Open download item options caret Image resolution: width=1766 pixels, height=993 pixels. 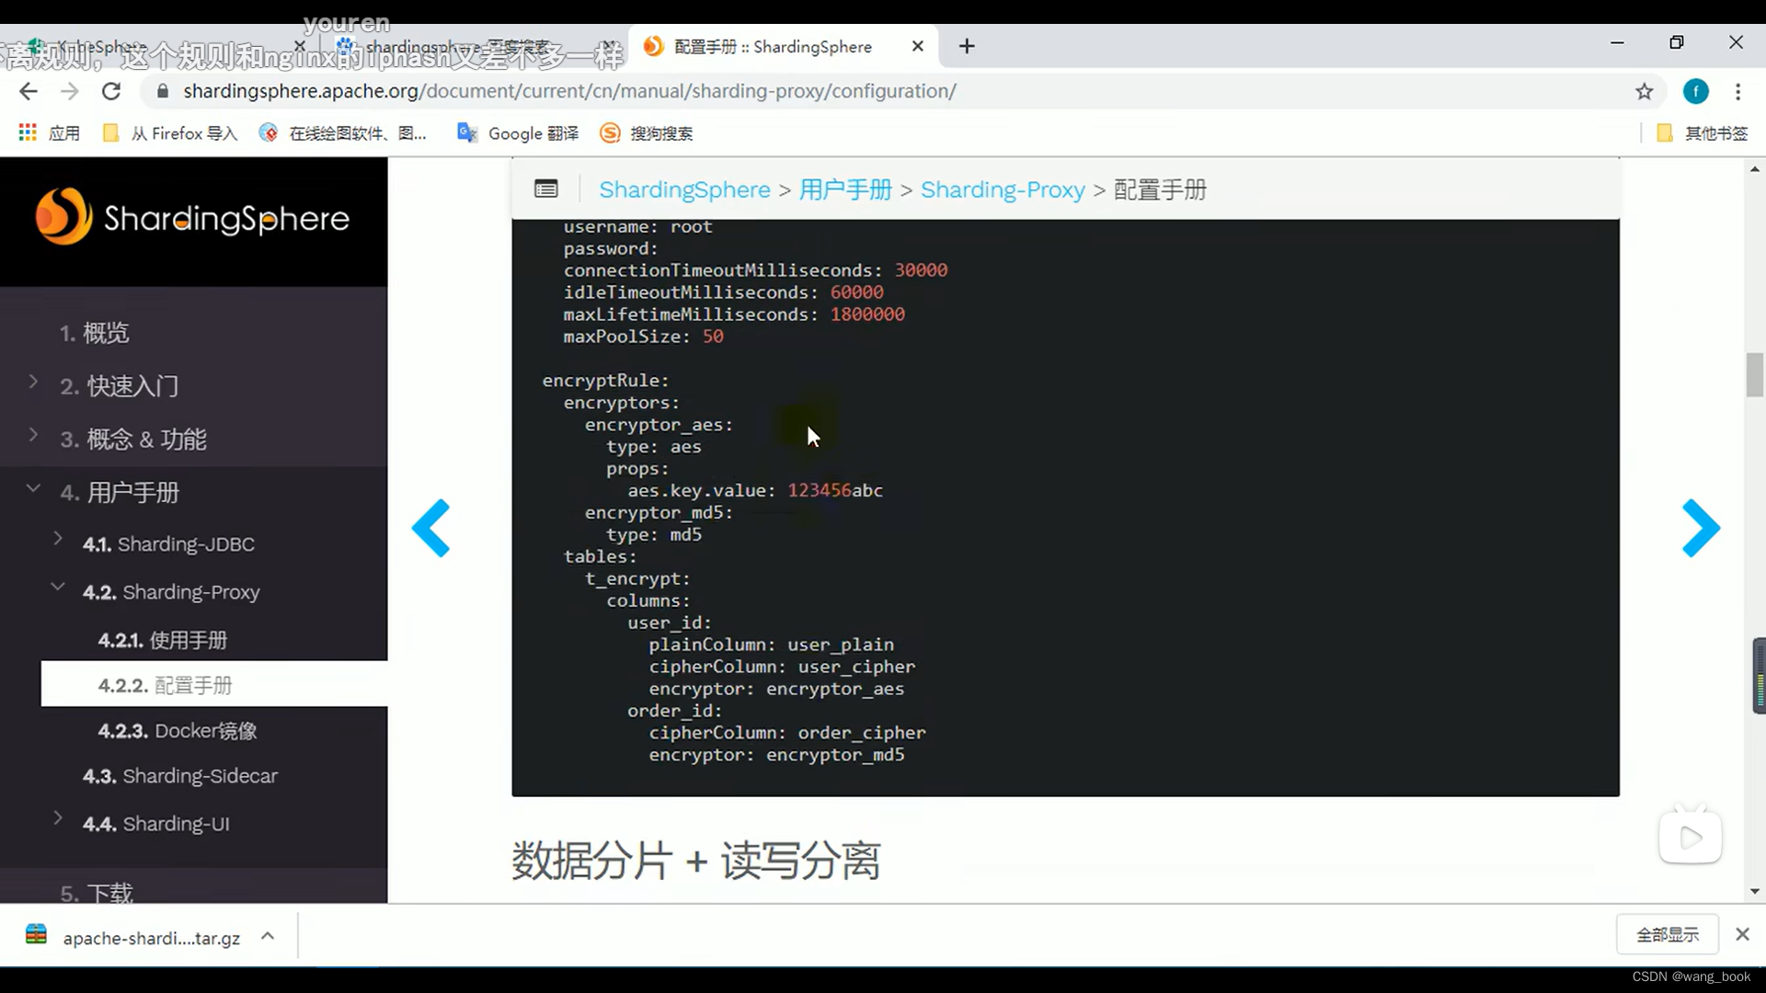click(268, 936)
